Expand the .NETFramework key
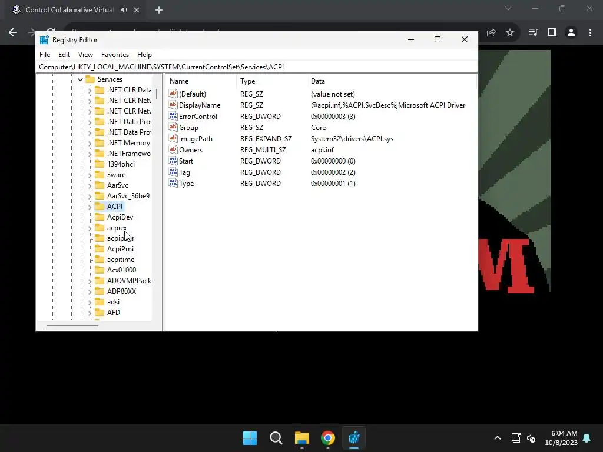This screenshot has height=452, width=603. (x=90, y=154)
